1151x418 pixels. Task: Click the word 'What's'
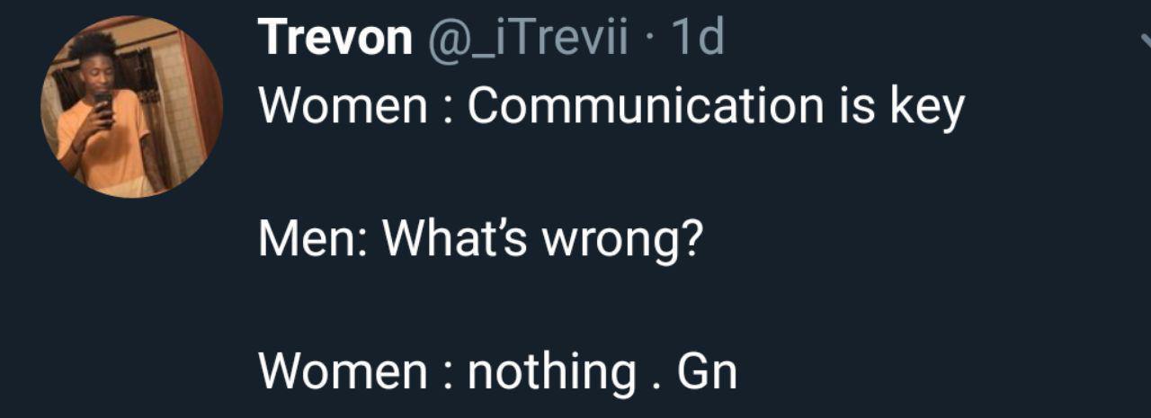(460, 240)
